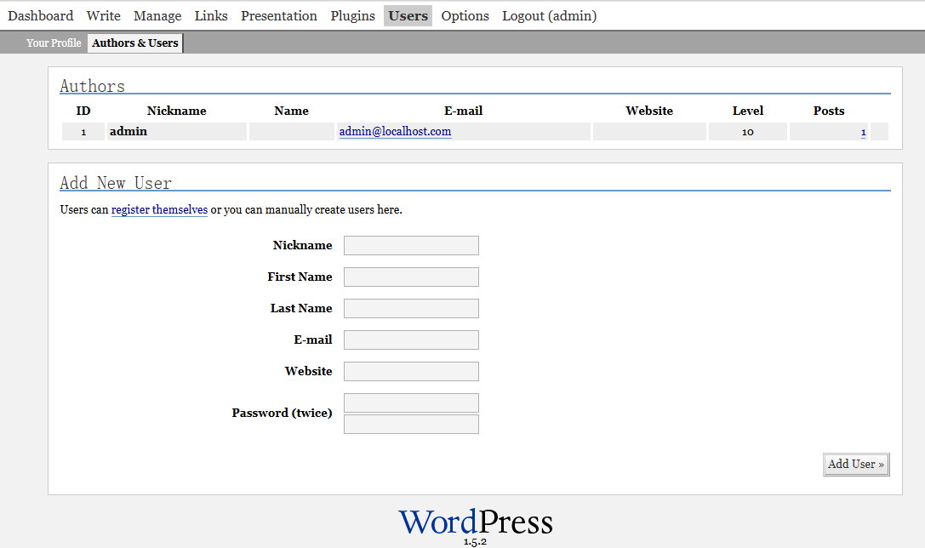Click the WordPress logo in footer
The height and width of the screenshot is (548, 925).
476,522
